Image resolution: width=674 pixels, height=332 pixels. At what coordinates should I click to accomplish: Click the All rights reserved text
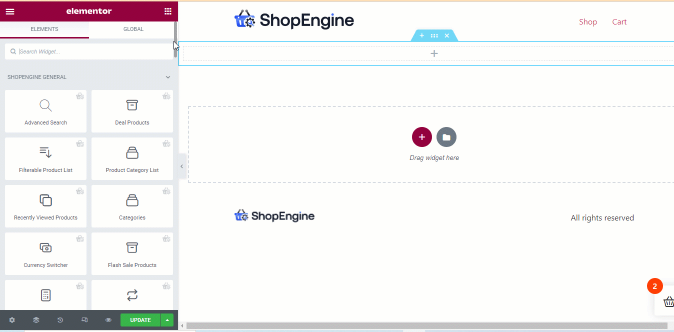tap(602, 217)
